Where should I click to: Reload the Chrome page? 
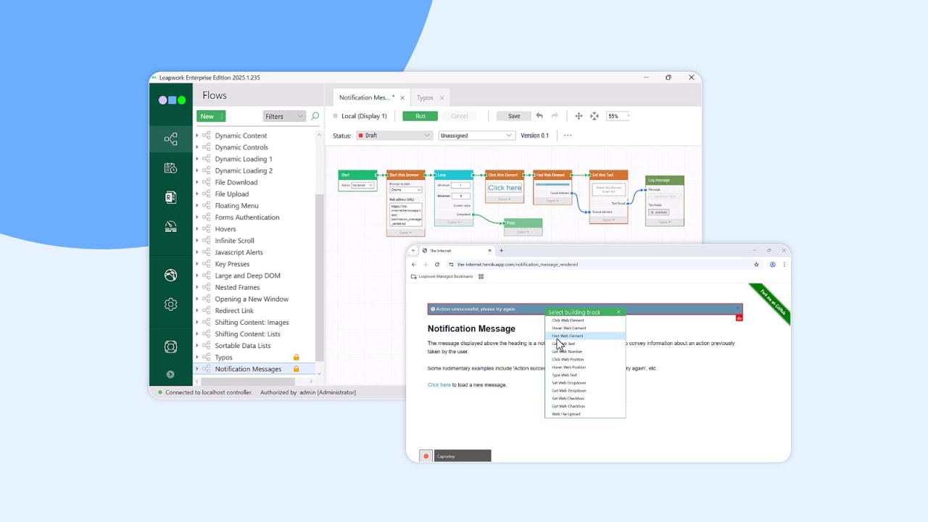click(x=436, y=265)
